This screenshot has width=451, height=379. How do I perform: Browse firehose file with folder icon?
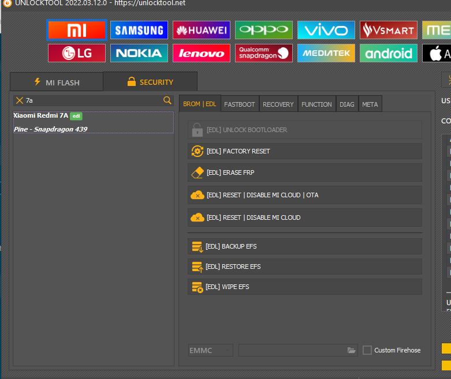tap(352, 350)
